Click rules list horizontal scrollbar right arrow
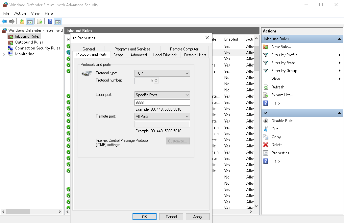The image size is (344, 223). coord(251,212)
